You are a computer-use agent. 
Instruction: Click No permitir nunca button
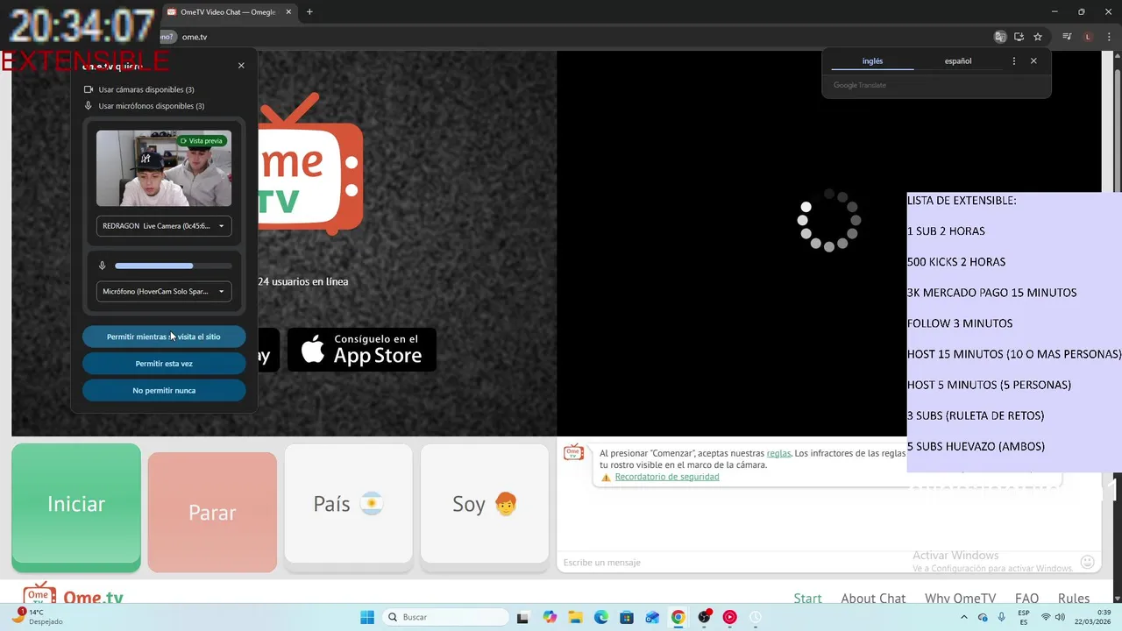(x=164, y=391)
